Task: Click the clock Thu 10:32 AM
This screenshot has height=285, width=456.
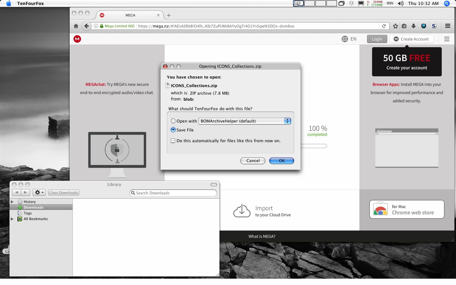Action: click(423, 3)
